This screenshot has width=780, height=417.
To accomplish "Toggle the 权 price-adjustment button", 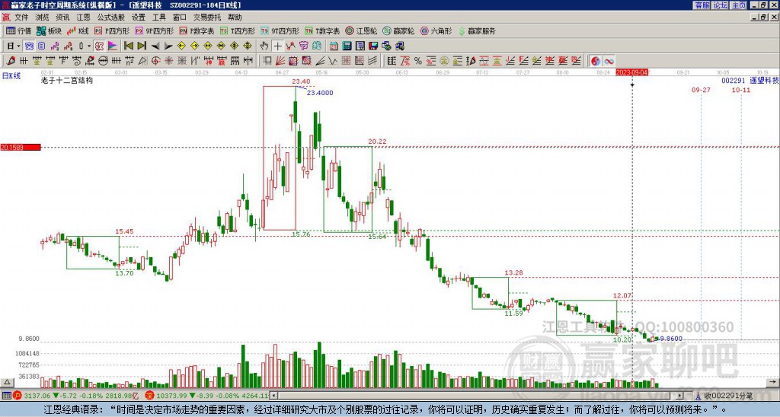I will (x=99, y=46).
